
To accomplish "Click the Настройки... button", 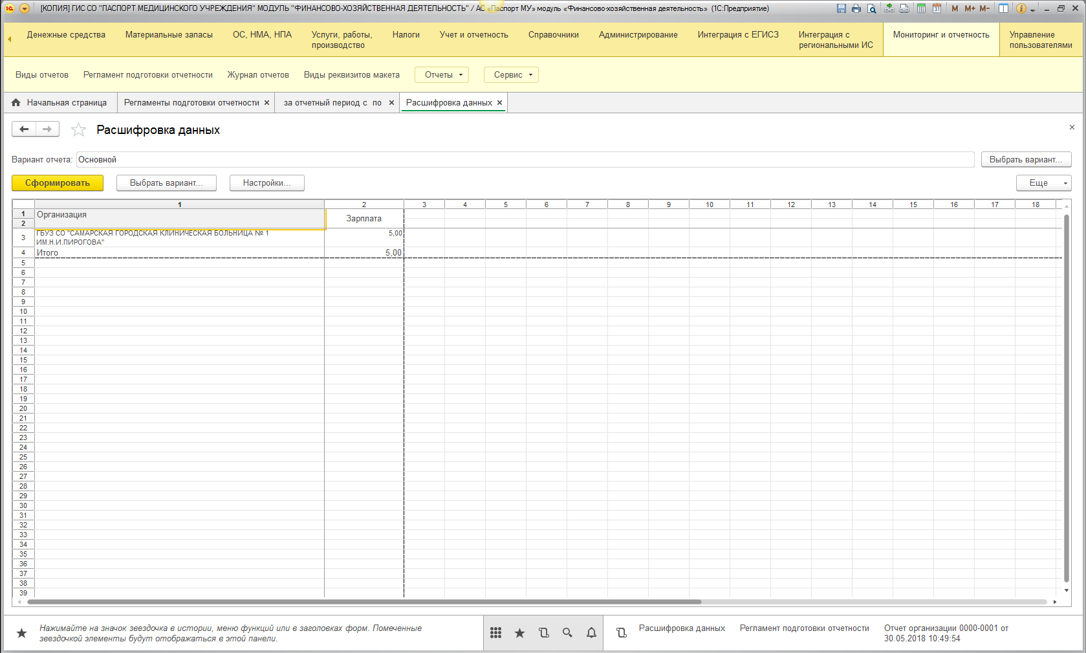I will point(266,183).
